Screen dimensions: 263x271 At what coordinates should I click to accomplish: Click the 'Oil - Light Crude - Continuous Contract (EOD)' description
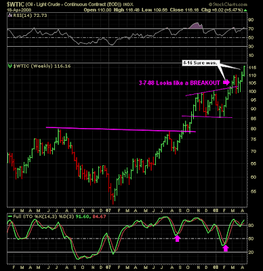click(74, 5)
